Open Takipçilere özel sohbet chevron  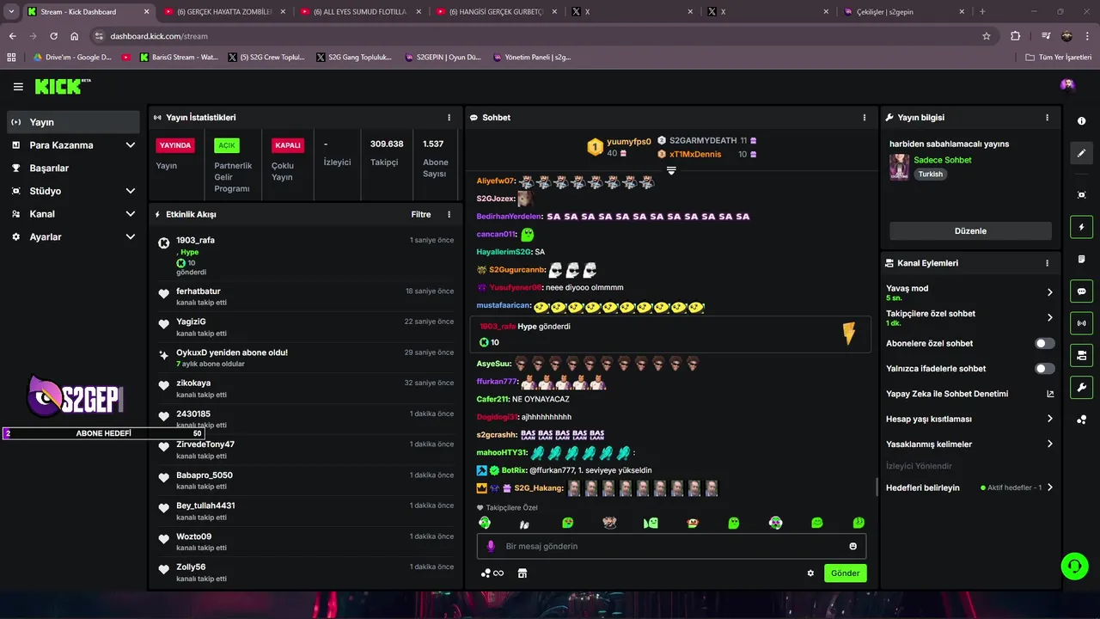click(1050, 317)
